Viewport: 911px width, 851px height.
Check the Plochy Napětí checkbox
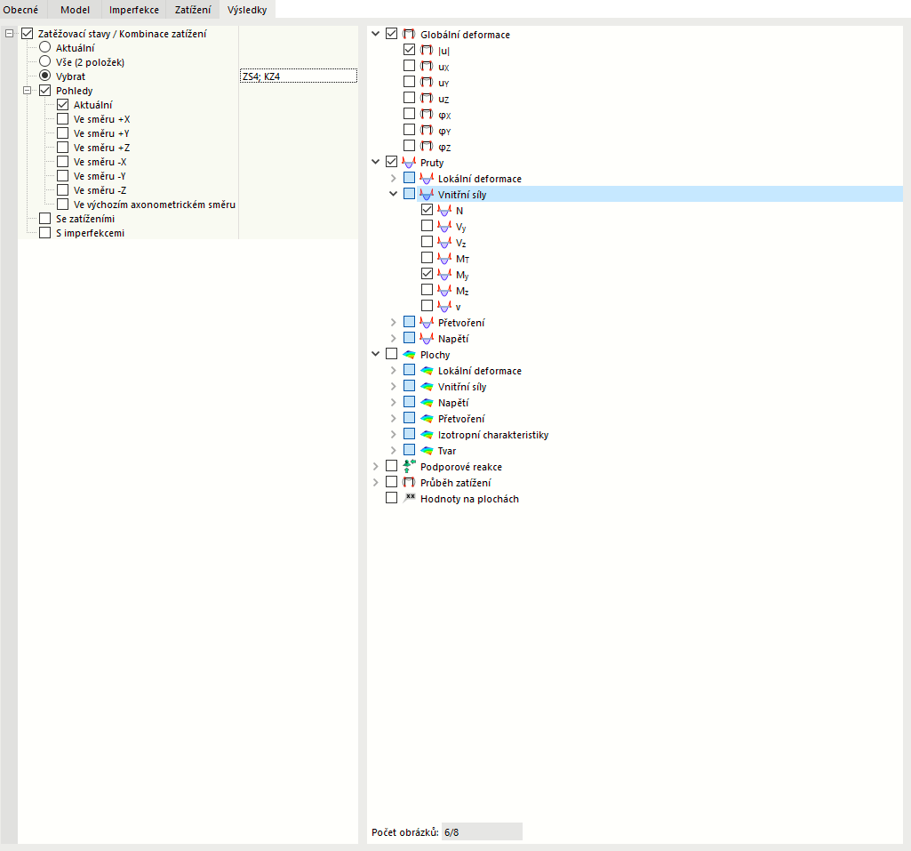coord(409,402)
